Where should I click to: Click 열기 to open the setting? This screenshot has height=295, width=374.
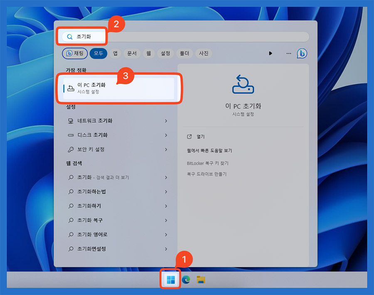click(x=201, y=137)
